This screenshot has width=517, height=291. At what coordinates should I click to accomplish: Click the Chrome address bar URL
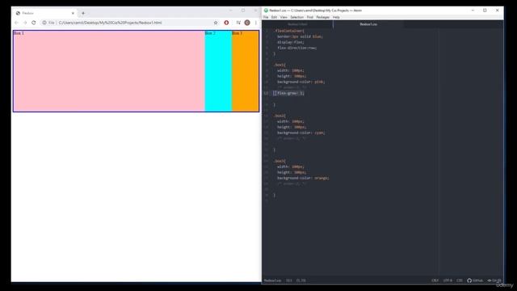110,23
